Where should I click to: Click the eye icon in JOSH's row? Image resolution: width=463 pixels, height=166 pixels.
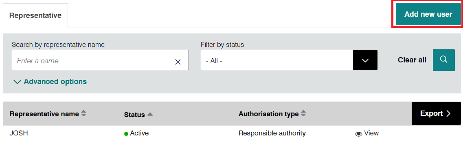coord(359,133)
